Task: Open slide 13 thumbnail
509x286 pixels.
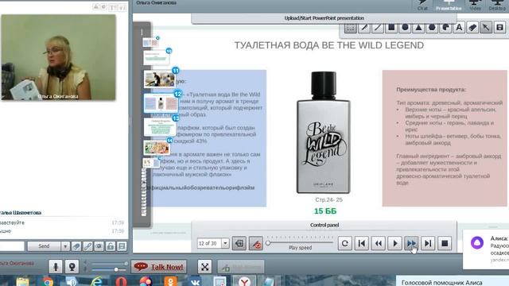Action: coord(159,127)
